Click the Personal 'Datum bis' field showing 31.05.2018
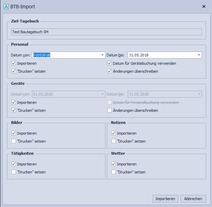 [x=161, y=55]
